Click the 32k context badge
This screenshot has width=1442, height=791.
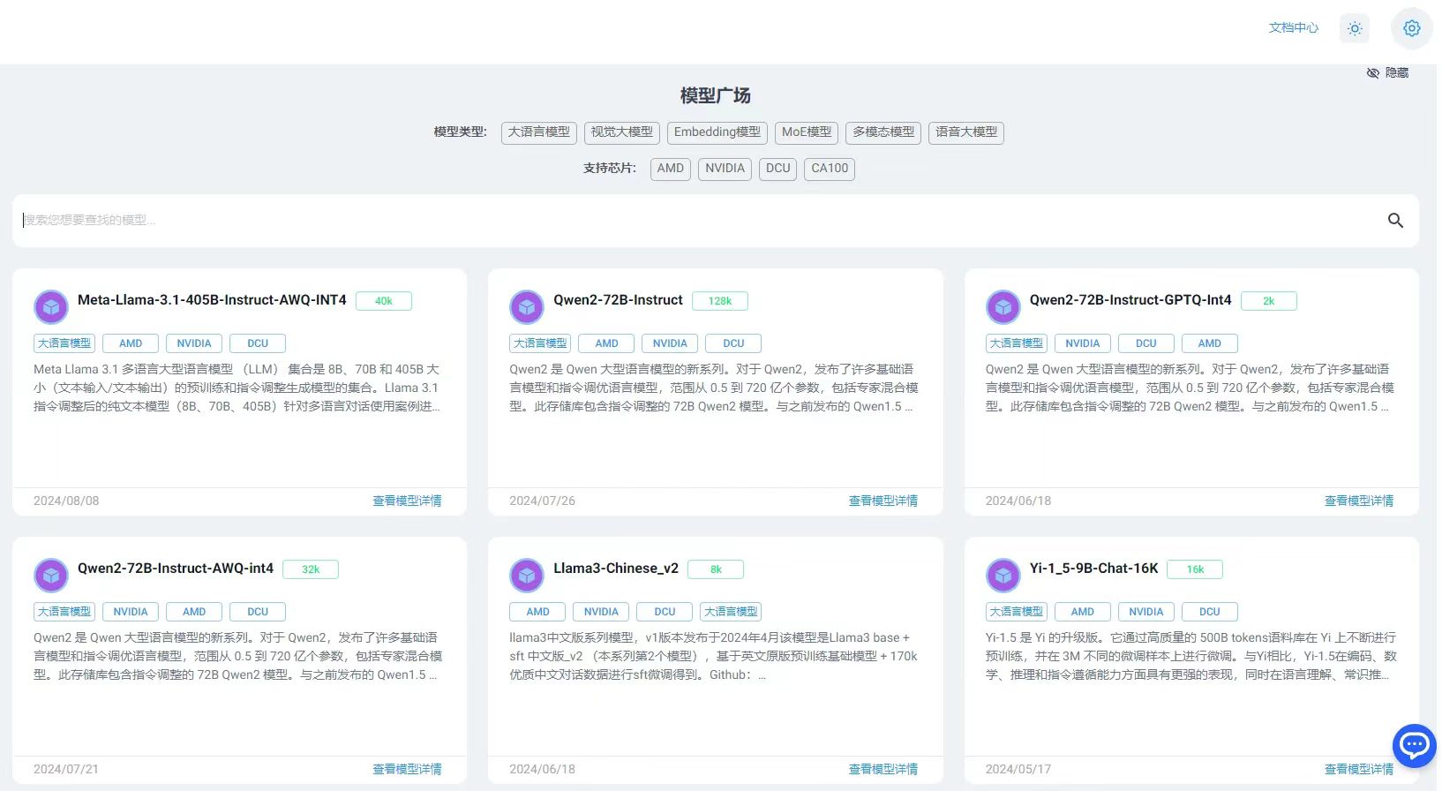pos(311,569)
